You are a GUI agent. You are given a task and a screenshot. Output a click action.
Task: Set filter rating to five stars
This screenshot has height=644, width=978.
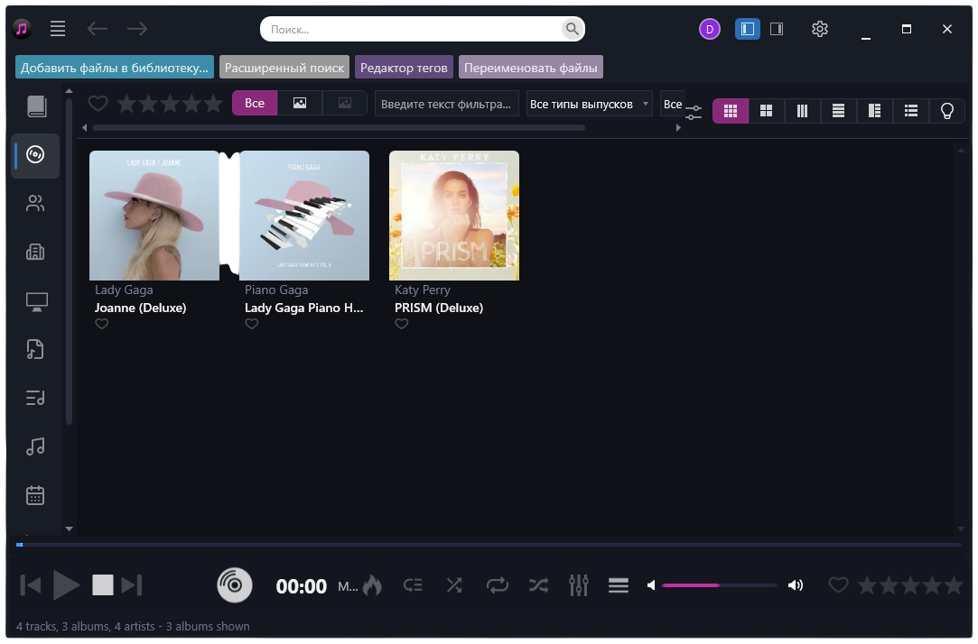(213, 104)
